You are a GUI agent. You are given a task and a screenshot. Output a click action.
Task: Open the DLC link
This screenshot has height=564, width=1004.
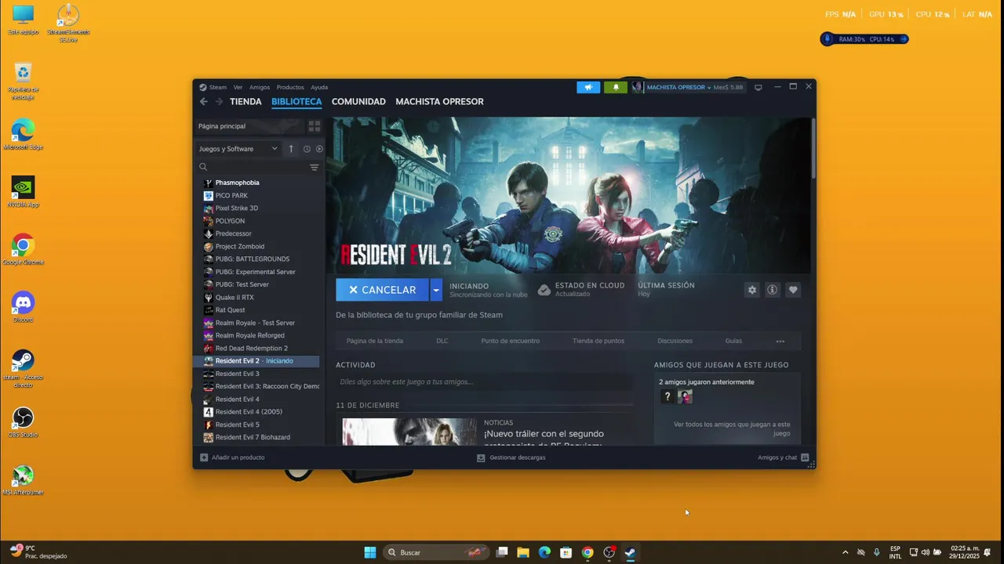(x=442, y=341)
